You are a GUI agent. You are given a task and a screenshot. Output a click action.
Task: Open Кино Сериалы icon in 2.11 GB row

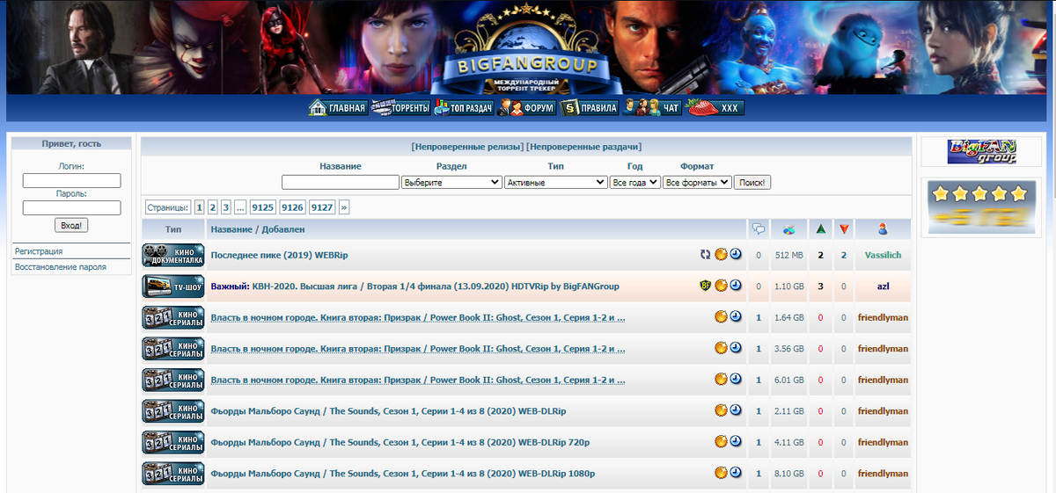point(173,411)
